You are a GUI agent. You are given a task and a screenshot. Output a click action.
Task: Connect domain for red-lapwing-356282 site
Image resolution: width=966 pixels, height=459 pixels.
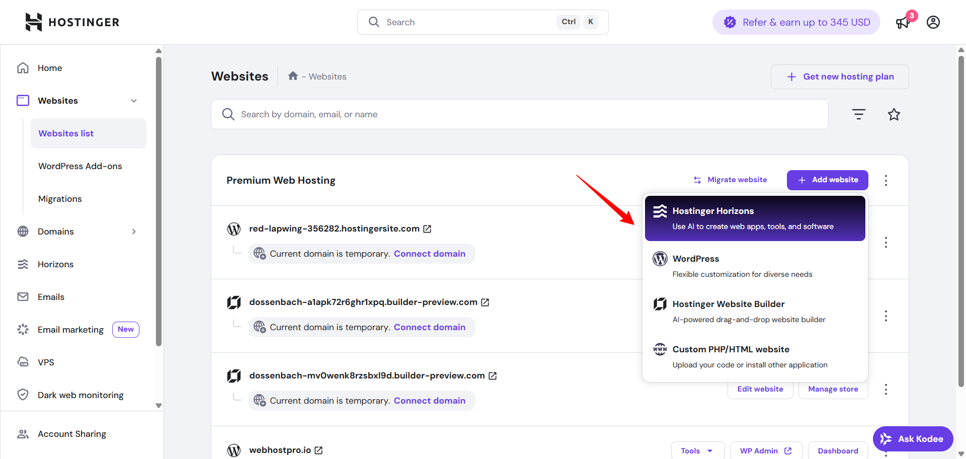click(429, 254)
